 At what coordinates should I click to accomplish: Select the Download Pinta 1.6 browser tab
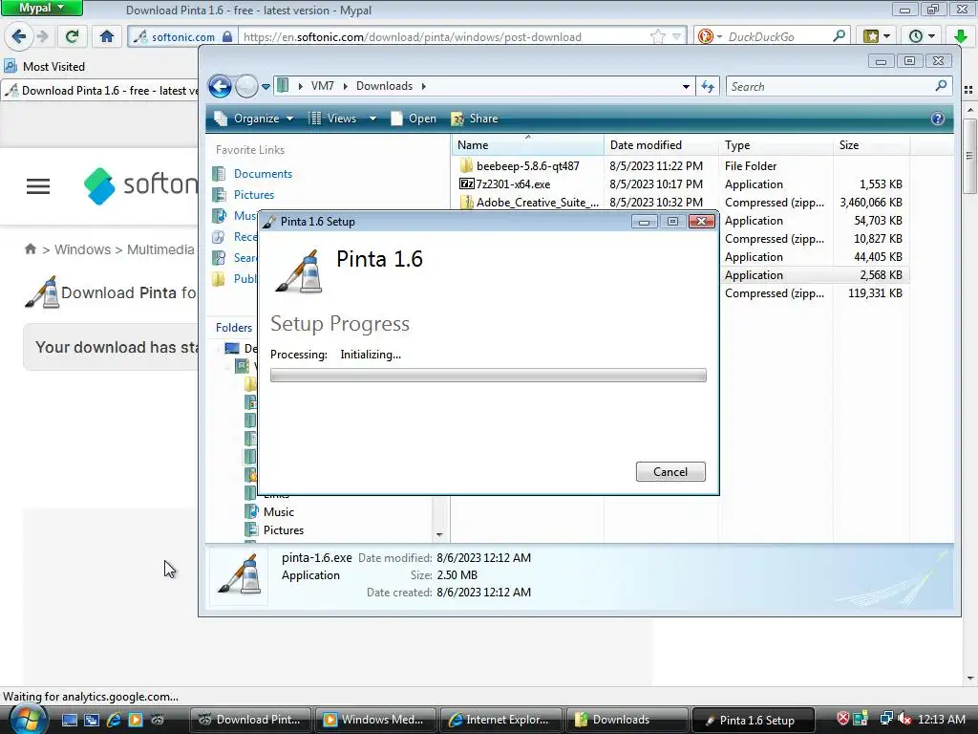point(99,91)
